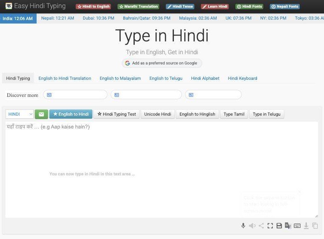Click the Nepali: 12:21 AM time

[x=58, y=18]
